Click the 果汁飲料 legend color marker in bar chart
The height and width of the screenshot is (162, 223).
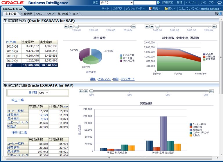(191, 130)
